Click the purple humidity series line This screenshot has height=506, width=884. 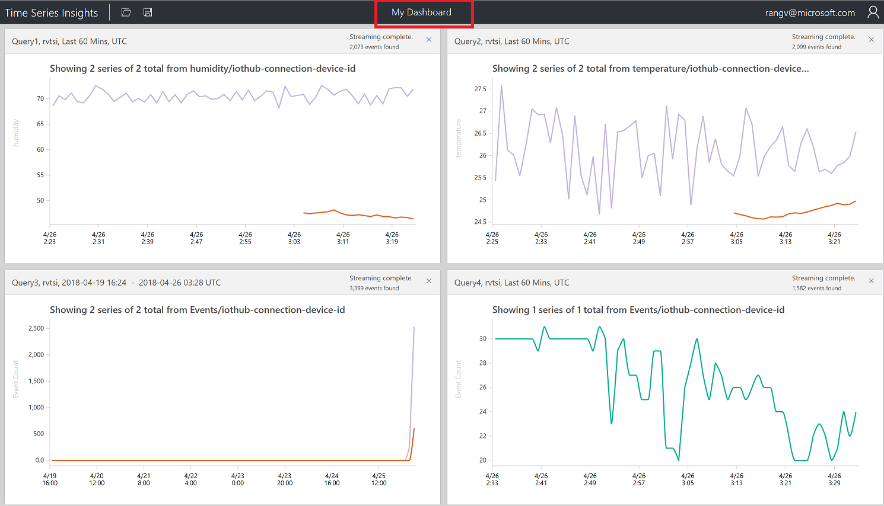(x=234, y=97)
